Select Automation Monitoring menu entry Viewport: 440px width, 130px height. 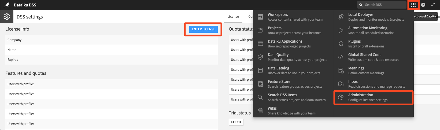tap(373, 30)
